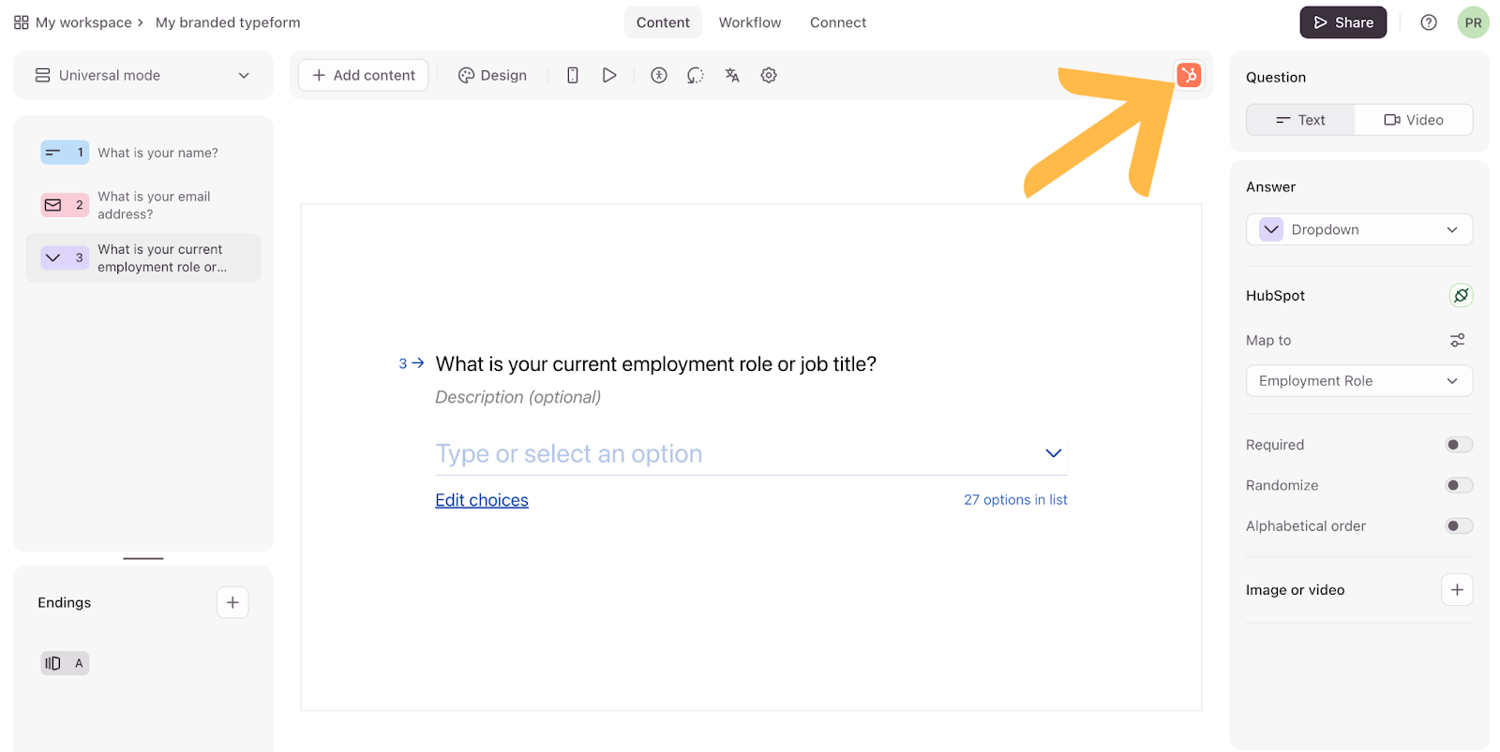
Task: Click the HubSpot disconnect plug icon
Action: 1461,295
